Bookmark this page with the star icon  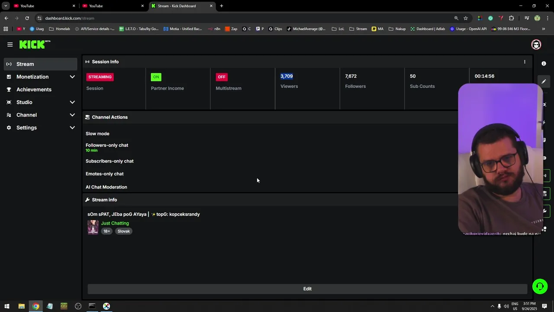(x=466, y=18)
